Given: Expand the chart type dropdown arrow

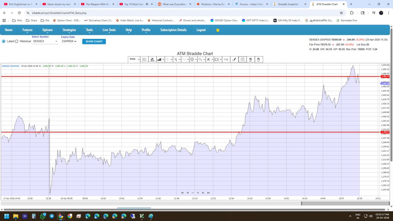Looking at the screenshot, I should pos(163,59).
